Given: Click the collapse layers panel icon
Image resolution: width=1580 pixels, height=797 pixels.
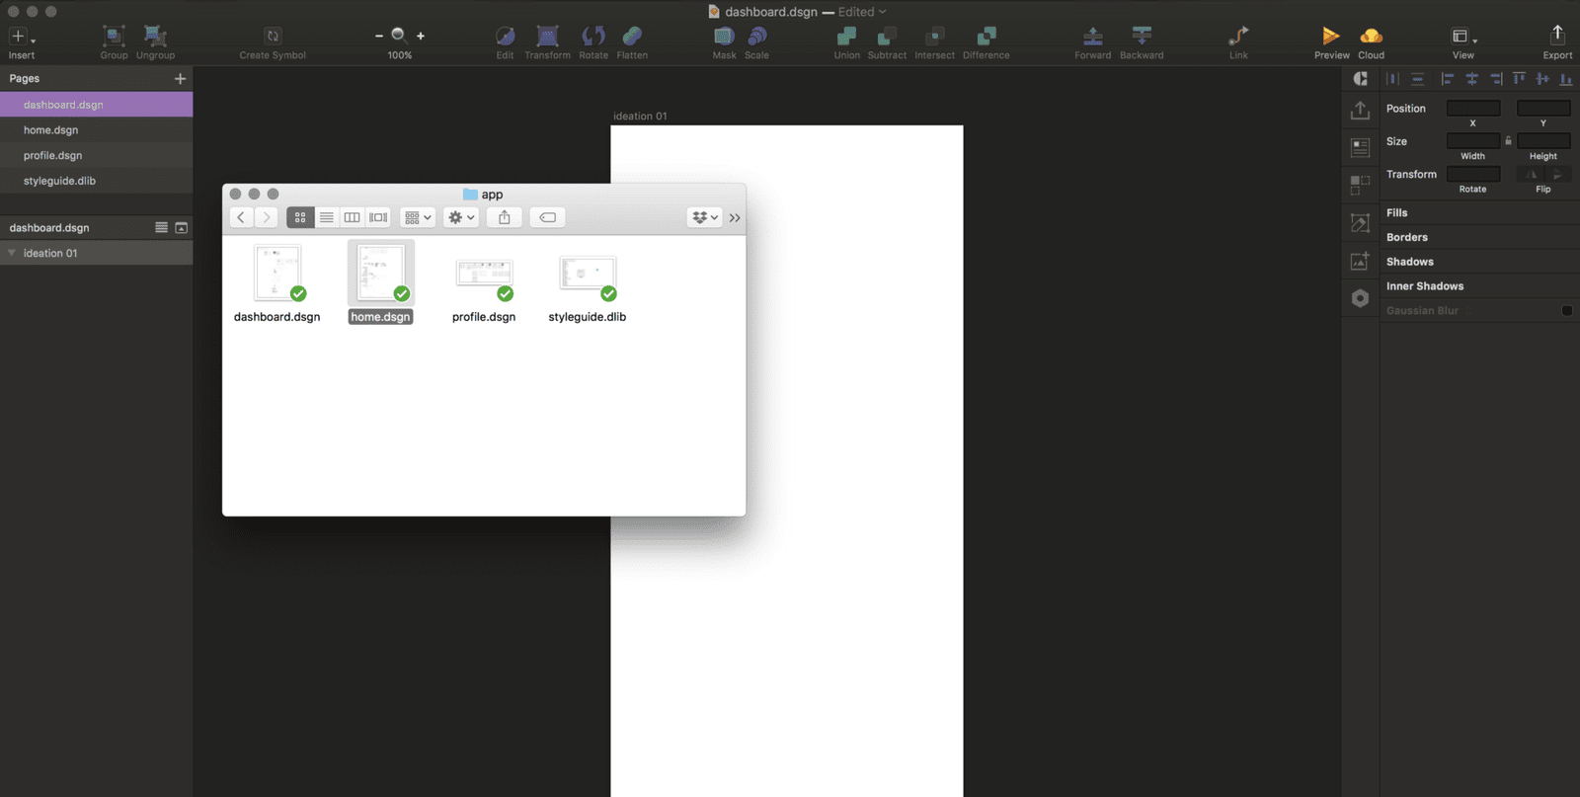Looking at the screenshot, I should pos(182,227).
